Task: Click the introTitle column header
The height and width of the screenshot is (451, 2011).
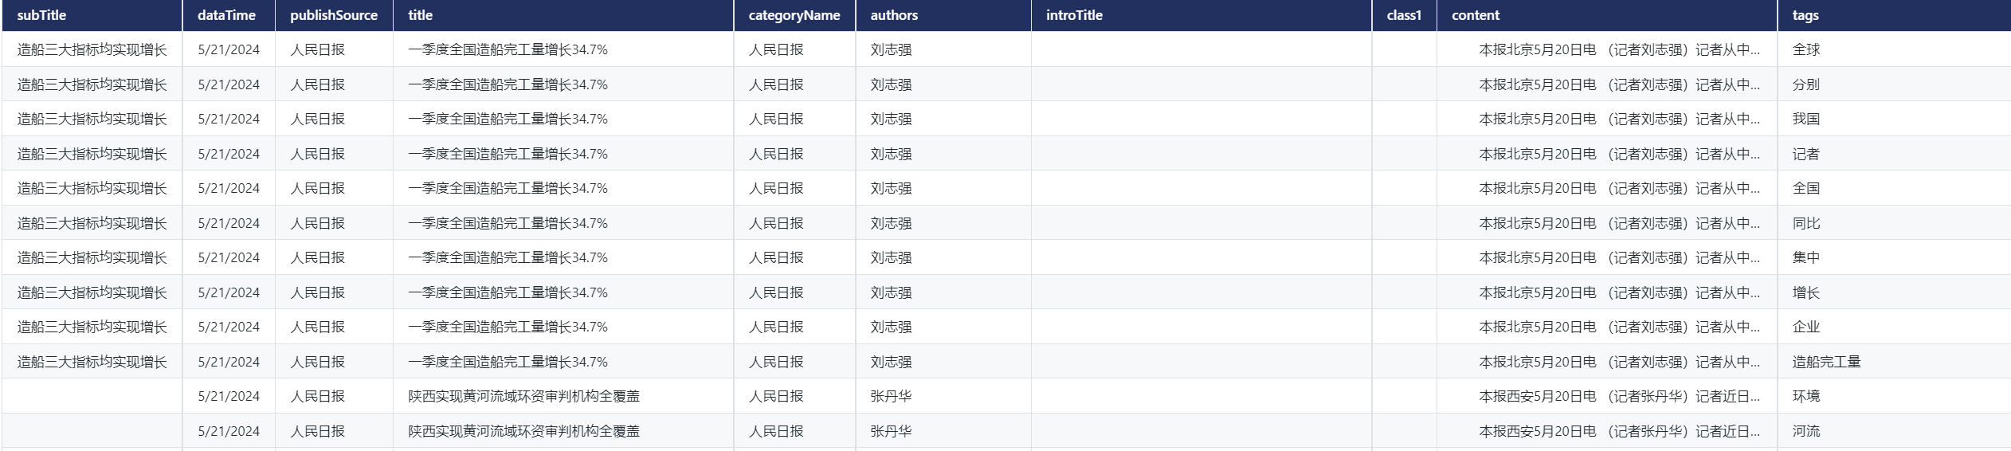Action: (x=1074, y=15)
